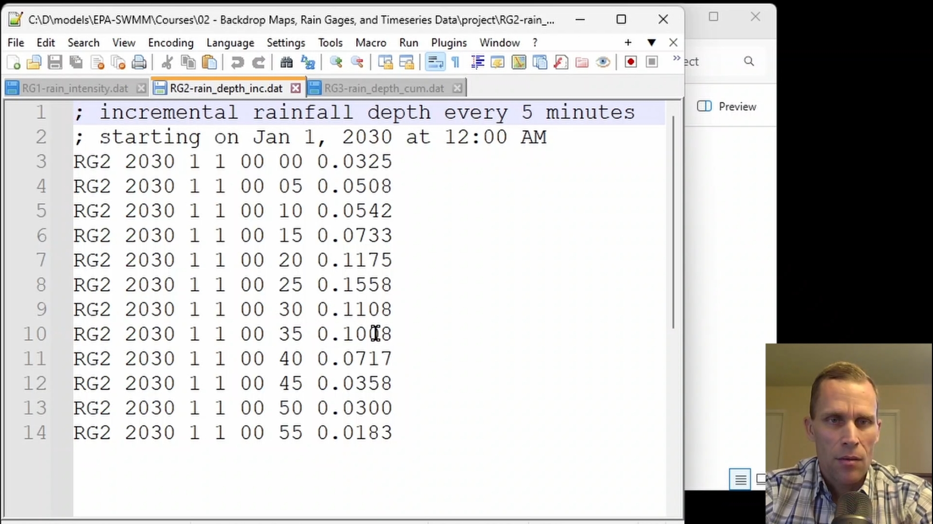Click the Zoom Out magnifier icon

pos(357,63)
